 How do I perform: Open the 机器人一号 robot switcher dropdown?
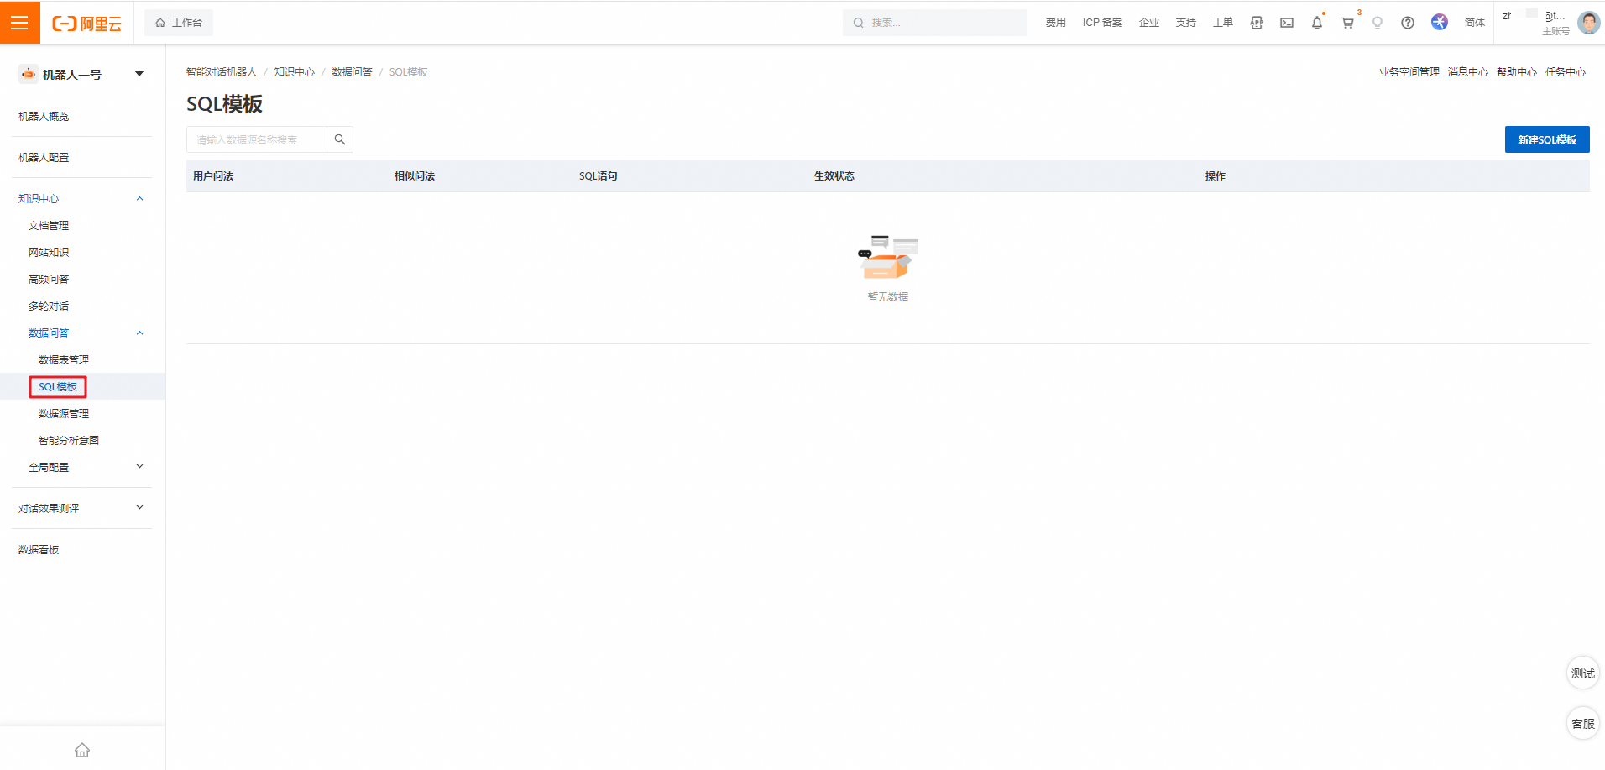pos(139,74)
